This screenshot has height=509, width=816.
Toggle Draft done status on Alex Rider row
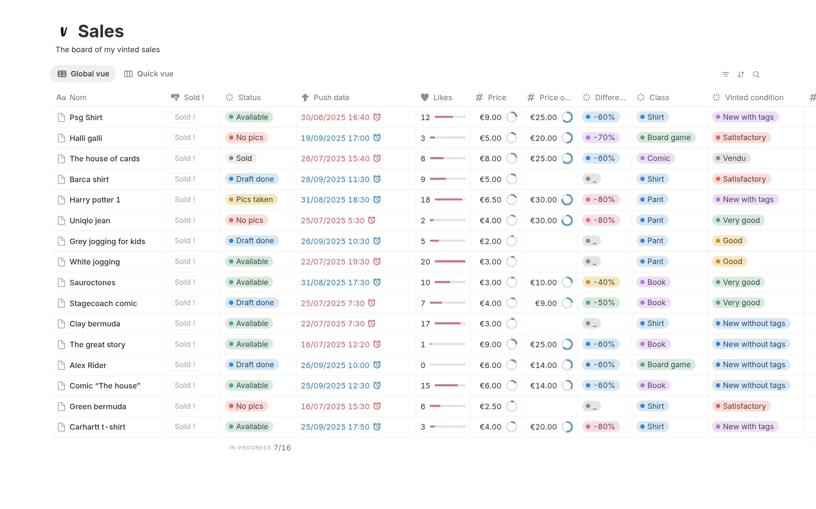click(252, 365)
